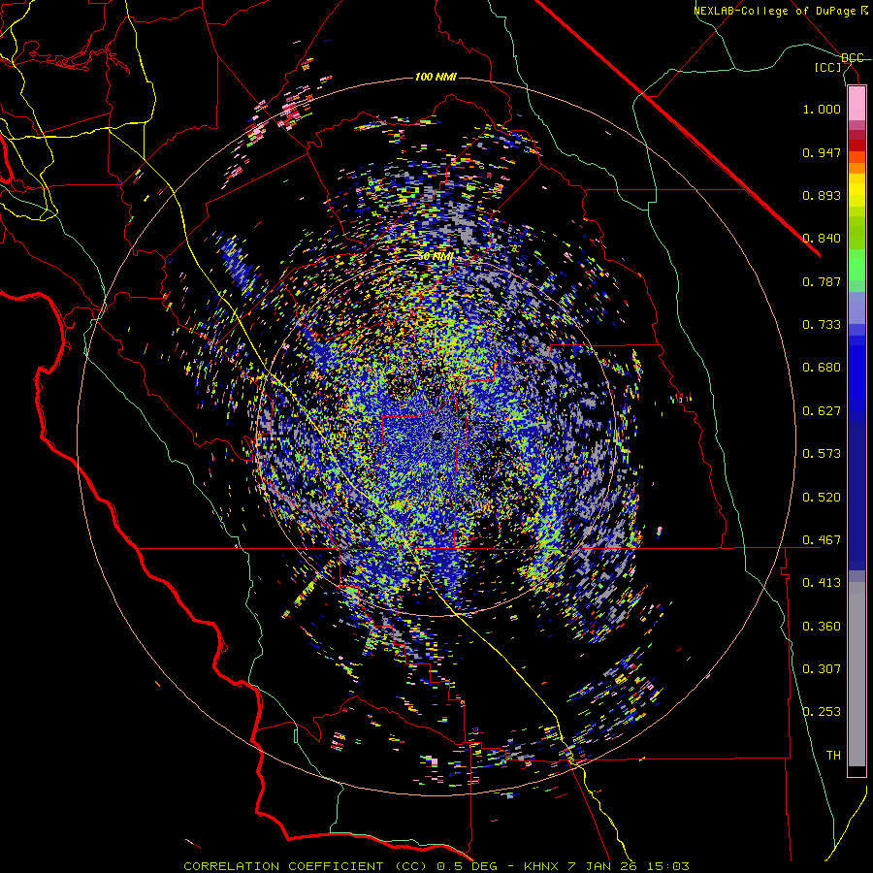Pick the 0.787 scale value
Screen dimensions: 873x873
822,281
